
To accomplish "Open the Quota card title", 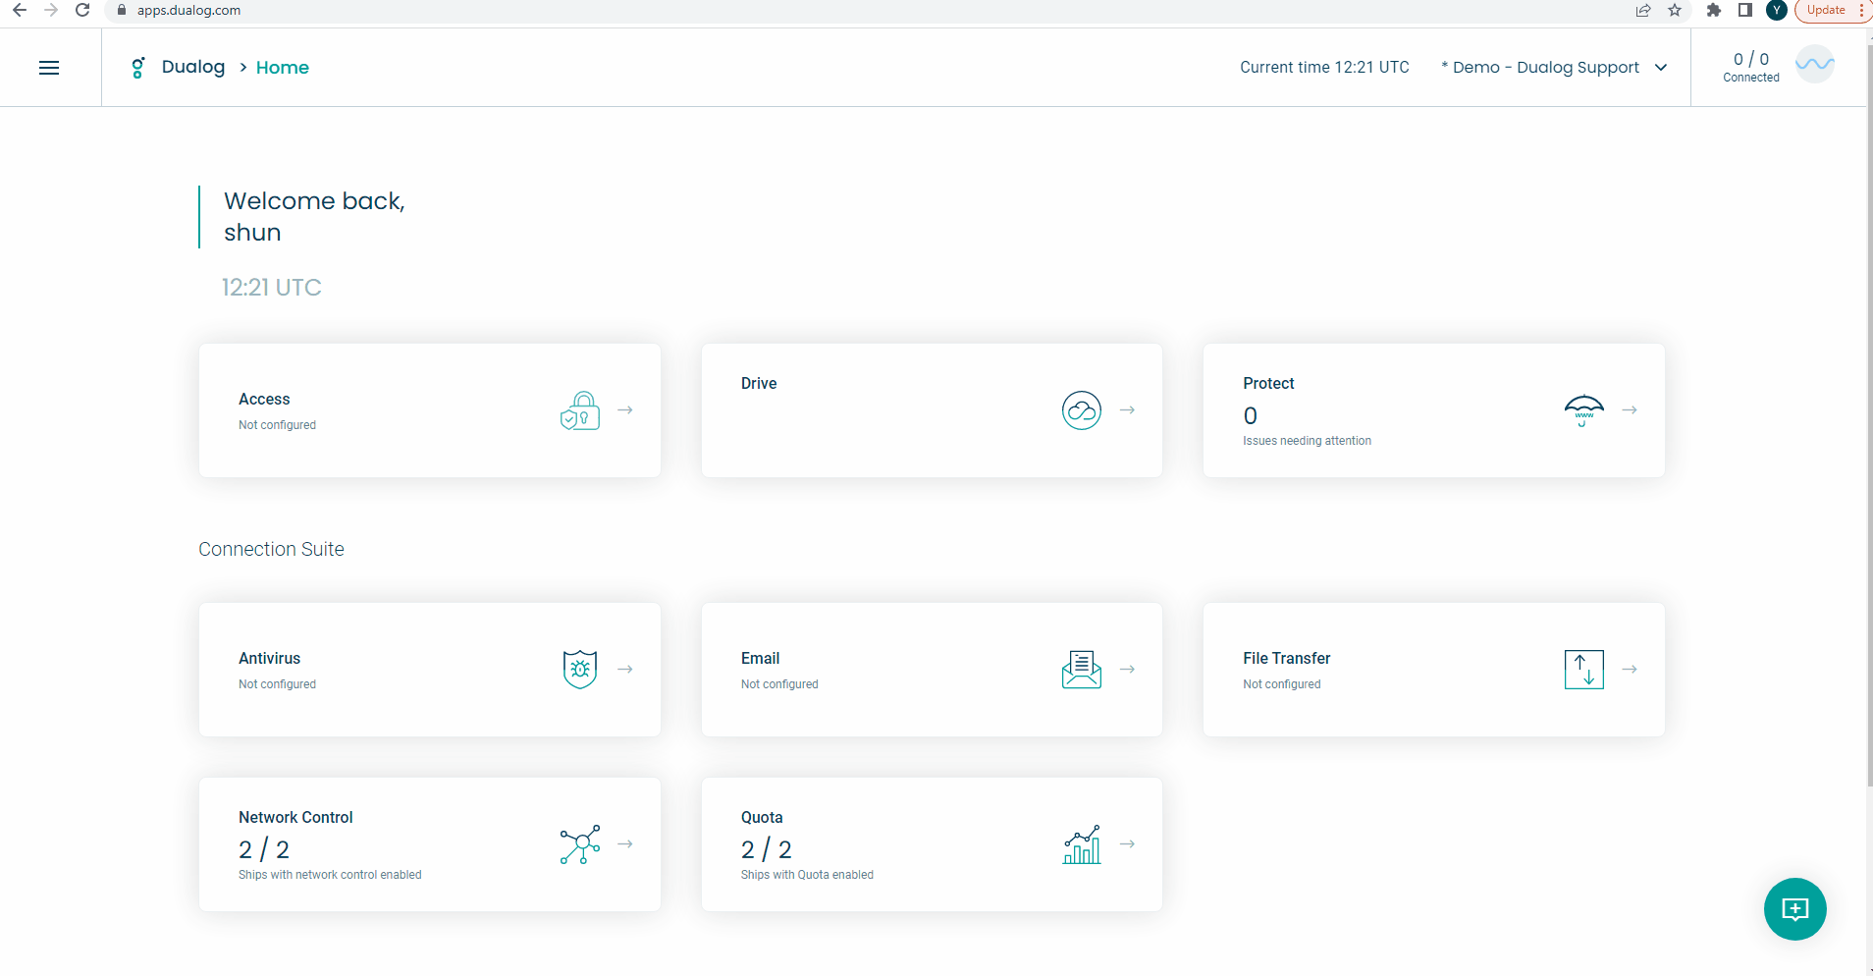I will 762,818.
